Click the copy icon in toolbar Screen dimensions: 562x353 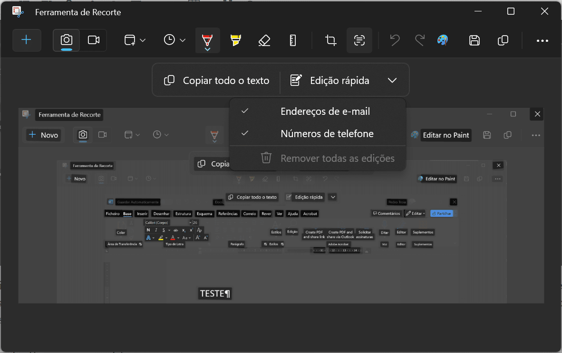tap(503, 40)
